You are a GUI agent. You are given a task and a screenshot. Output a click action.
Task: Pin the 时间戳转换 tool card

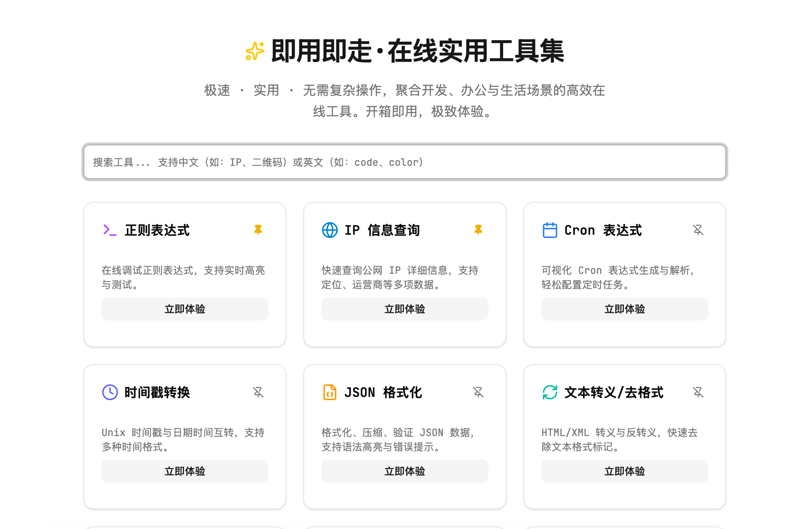point(258,392)
